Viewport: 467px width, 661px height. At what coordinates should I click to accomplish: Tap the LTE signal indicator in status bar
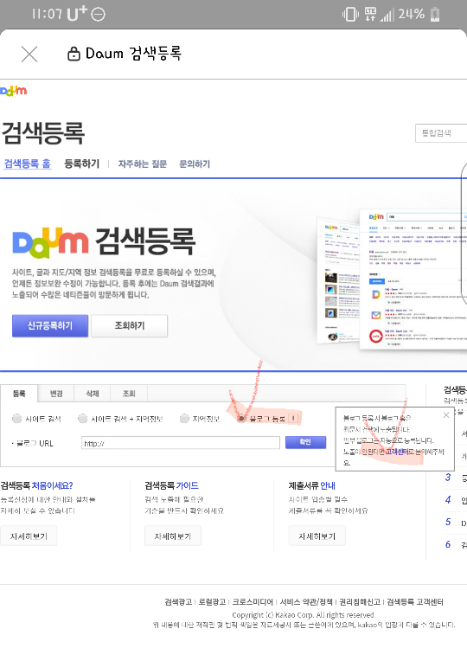pos(370,15)
